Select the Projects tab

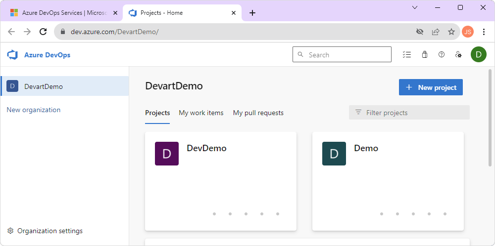pos(157,113)
